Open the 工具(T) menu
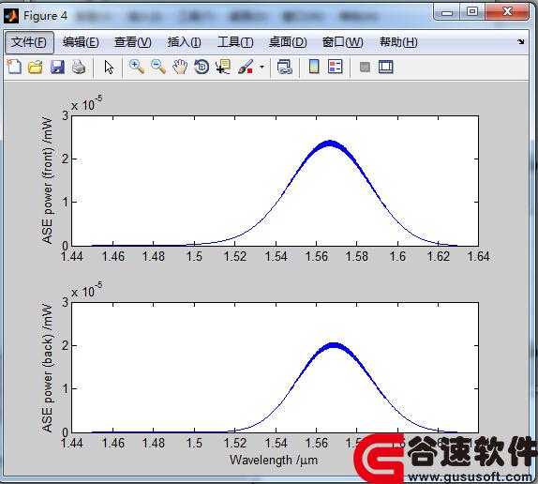 click(235, 42)
